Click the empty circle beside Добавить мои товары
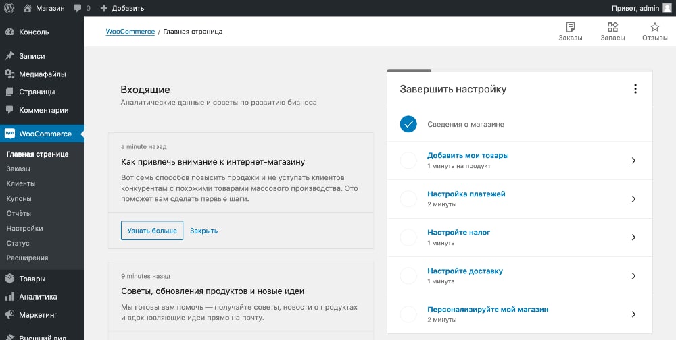 pyautogui.click(x=408, y=160)
